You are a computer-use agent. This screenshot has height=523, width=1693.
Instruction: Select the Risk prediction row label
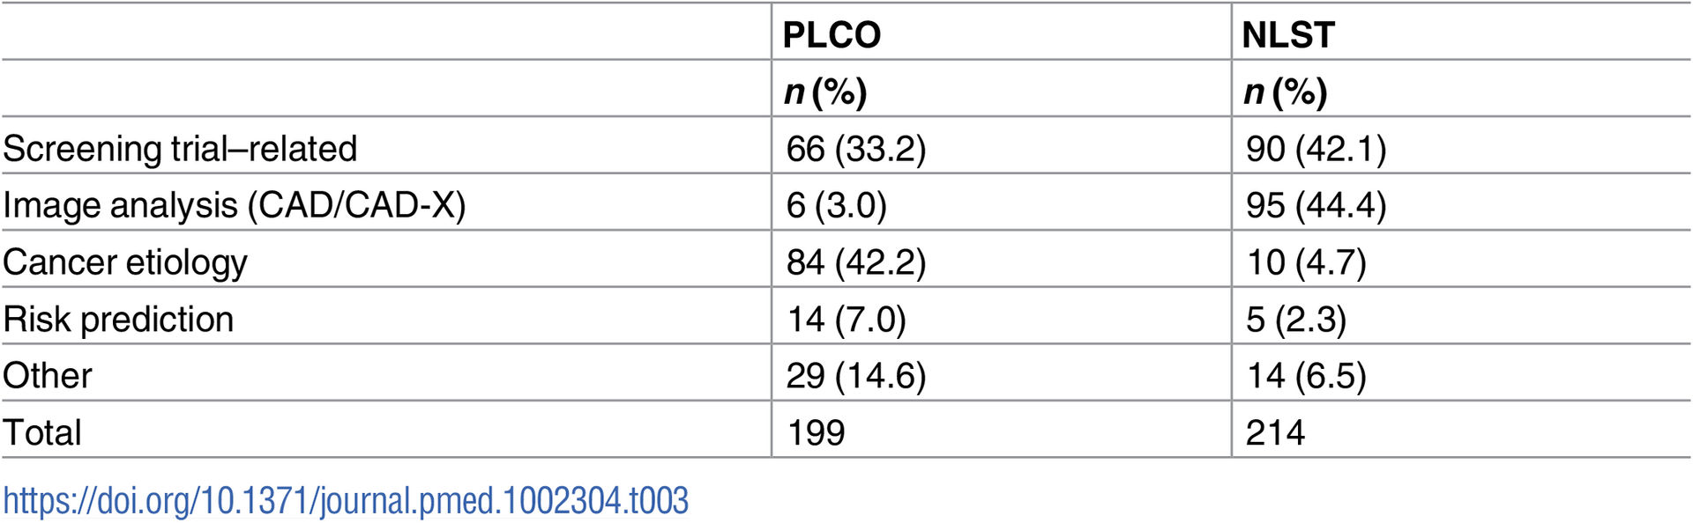[118, 319]
